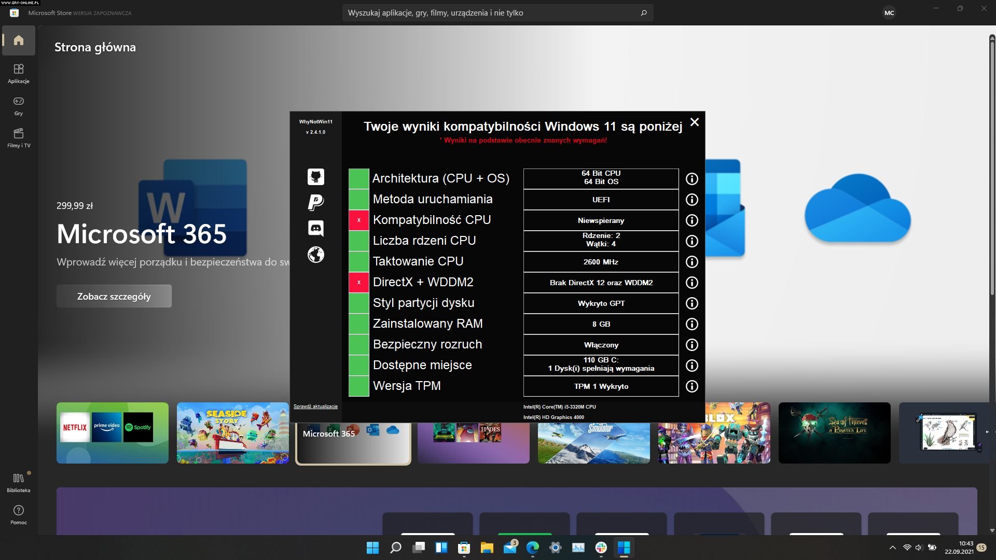Screen dimensions: 996x560
Task: Show info for Wersja TPM row
Action: point(691,386)
